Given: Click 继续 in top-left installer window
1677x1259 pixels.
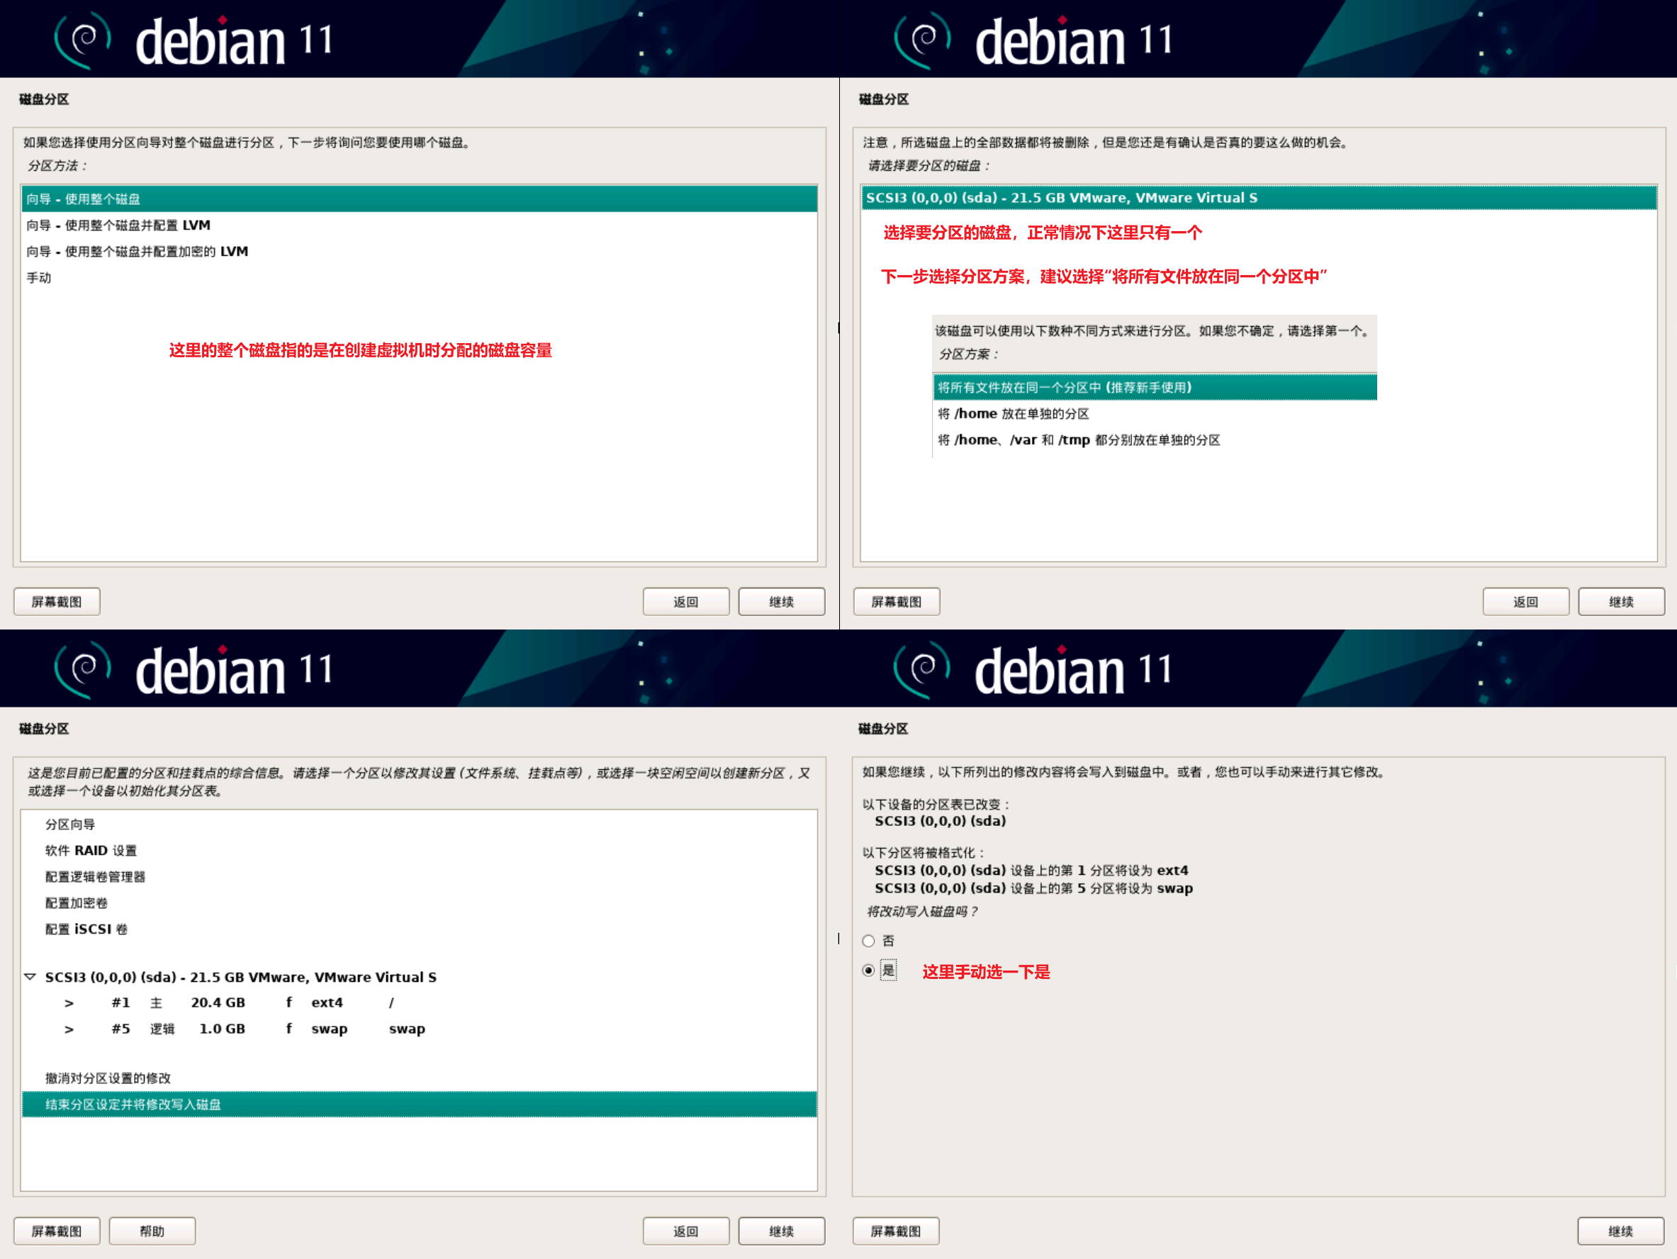Looking at the screenshot, I should point(782,601).
